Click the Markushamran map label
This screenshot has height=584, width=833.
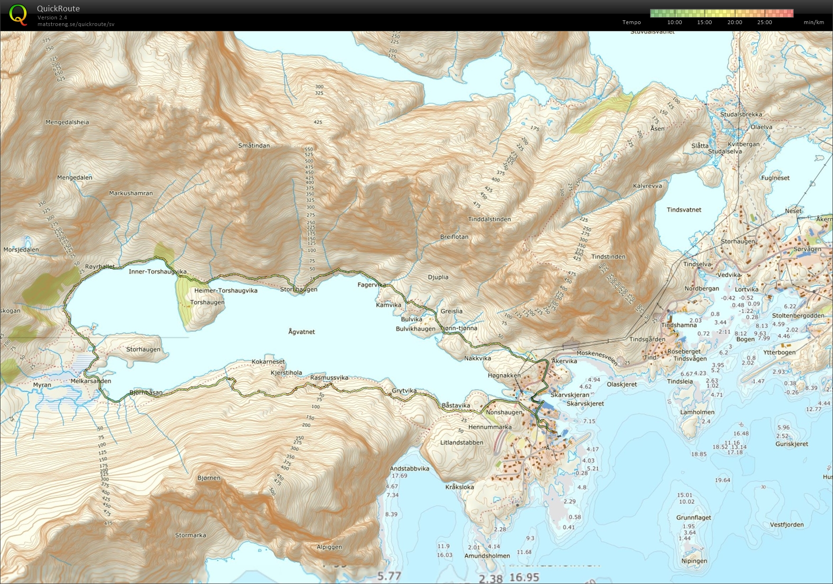point(131,193)
